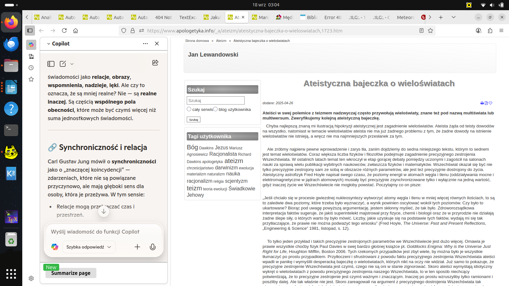Bookmark page with the star icon
This screenshot has height=286, width=509.
click(430, 31)
